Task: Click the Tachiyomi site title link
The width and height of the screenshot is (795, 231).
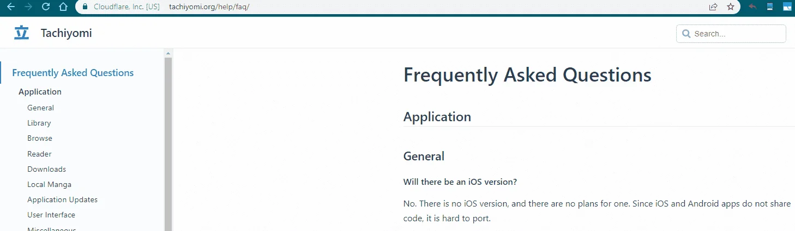Action: [x=66, y=33]
